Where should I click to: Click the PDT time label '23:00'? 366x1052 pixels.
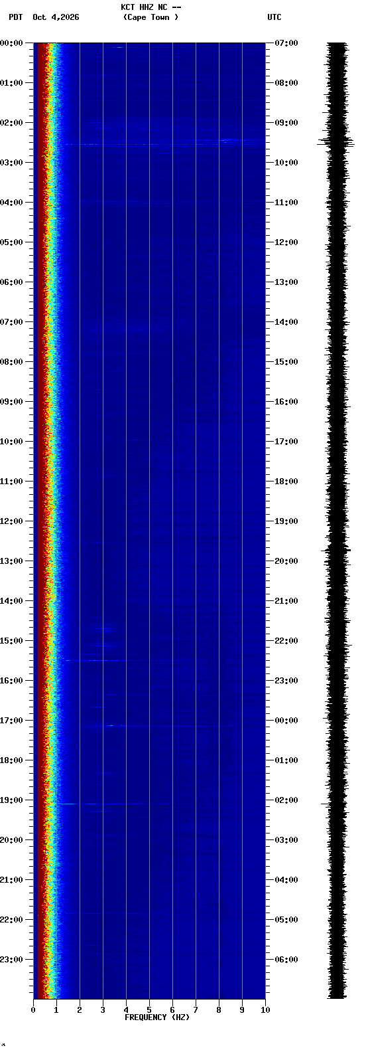coord(11,960)
